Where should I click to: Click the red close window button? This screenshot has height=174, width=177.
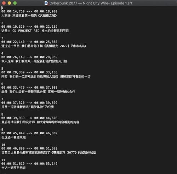click(x=4, y=3)
